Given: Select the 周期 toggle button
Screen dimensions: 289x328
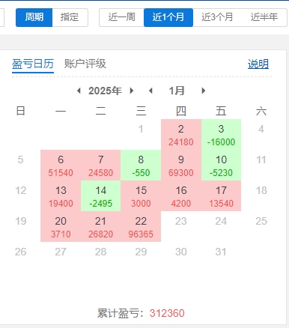Looking at the screenshot, I should [34, 17].
